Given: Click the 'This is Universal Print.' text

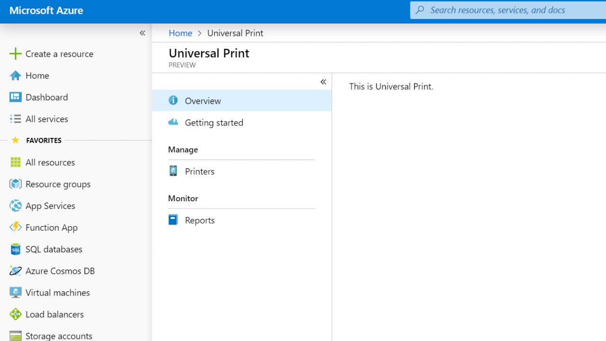Looking at the screenshot, I should (391, 86).
